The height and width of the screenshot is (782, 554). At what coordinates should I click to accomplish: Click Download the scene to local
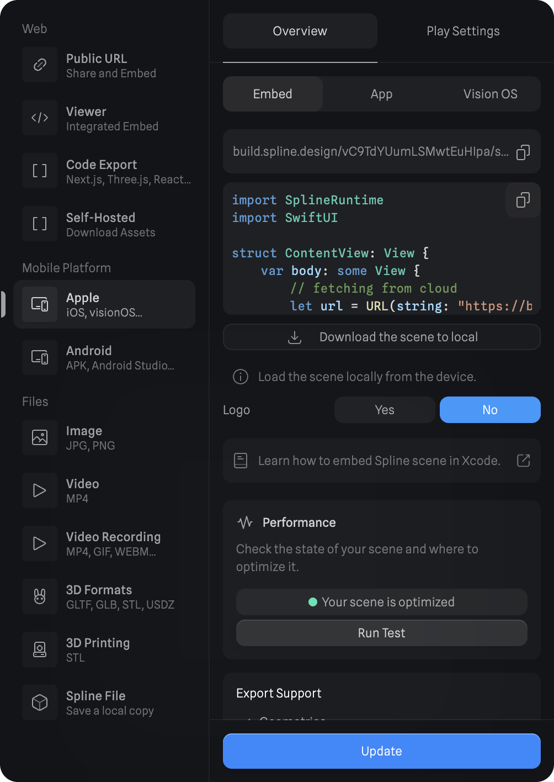(x=381, y=337)
